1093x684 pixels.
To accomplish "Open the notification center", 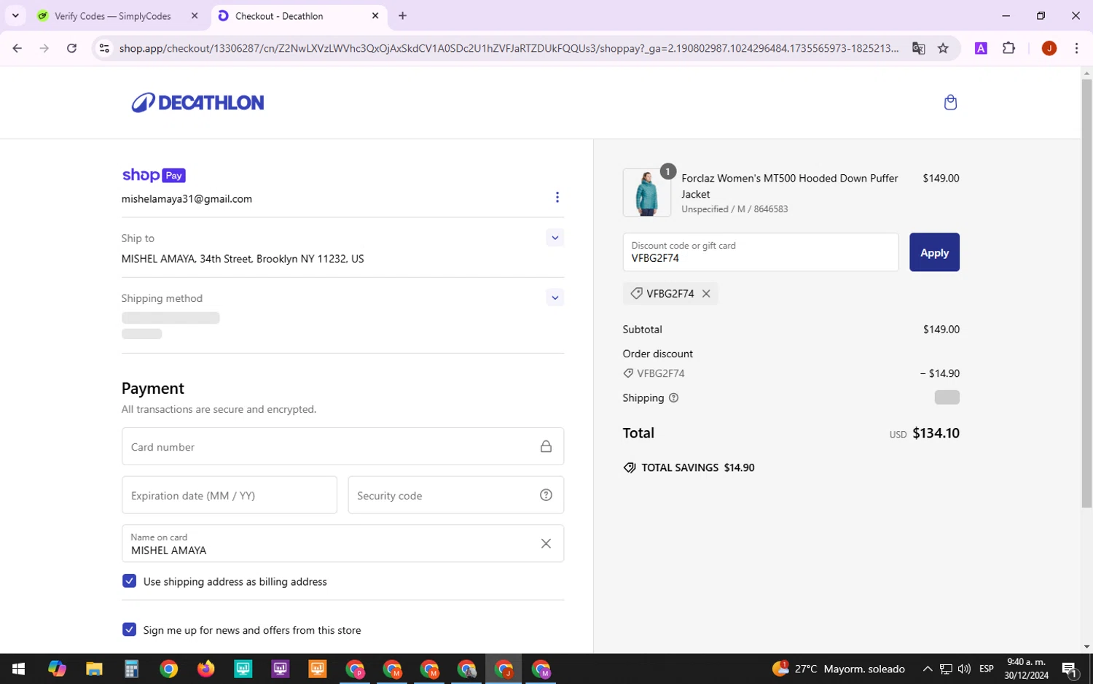I will [1070, 669].
